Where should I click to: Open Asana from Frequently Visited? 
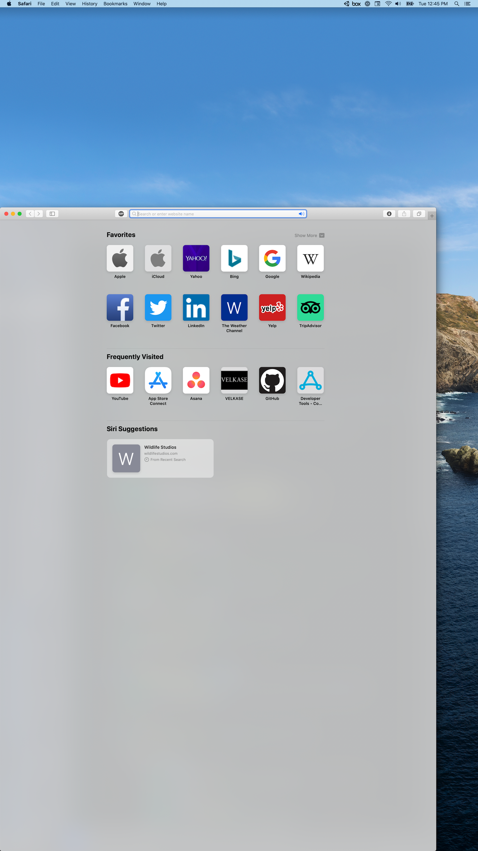tap(196, 380)
